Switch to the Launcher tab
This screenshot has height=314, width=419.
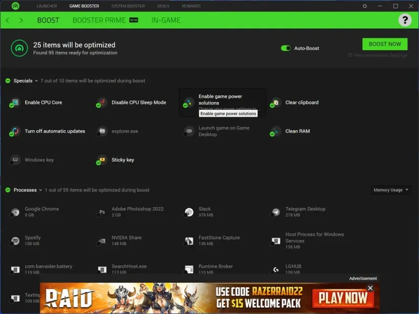click(x=47, y=6)
